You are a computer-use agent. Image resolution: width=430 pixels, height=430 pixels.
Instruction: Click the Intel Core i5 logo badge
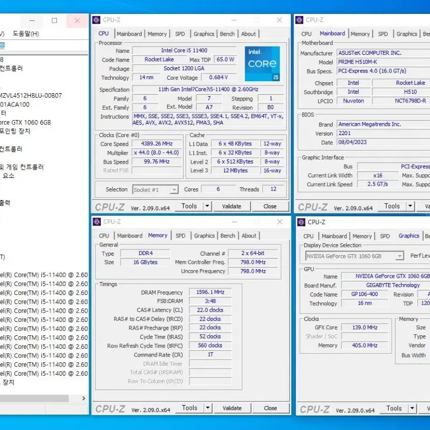click(262, 64)
